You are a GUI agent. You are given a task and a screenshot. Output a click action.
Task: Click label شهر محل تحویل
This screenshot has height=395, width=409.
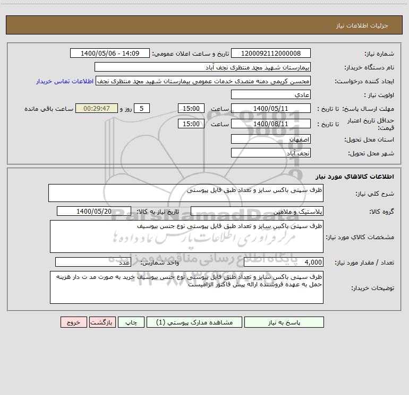[x=371, y=153]
